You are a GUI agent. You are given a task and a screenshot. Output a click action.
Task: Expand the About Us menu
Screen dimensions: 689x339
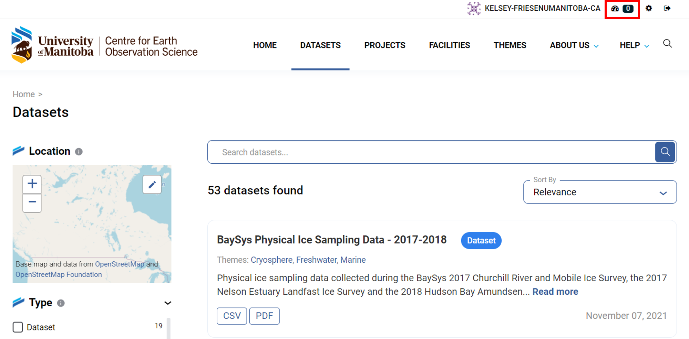[x=574, y=45]
